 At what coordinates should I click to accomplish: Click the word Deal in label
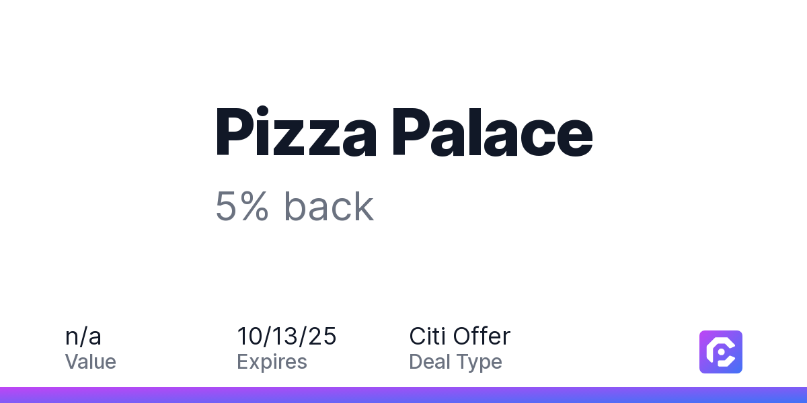click(x=428, y=362)
